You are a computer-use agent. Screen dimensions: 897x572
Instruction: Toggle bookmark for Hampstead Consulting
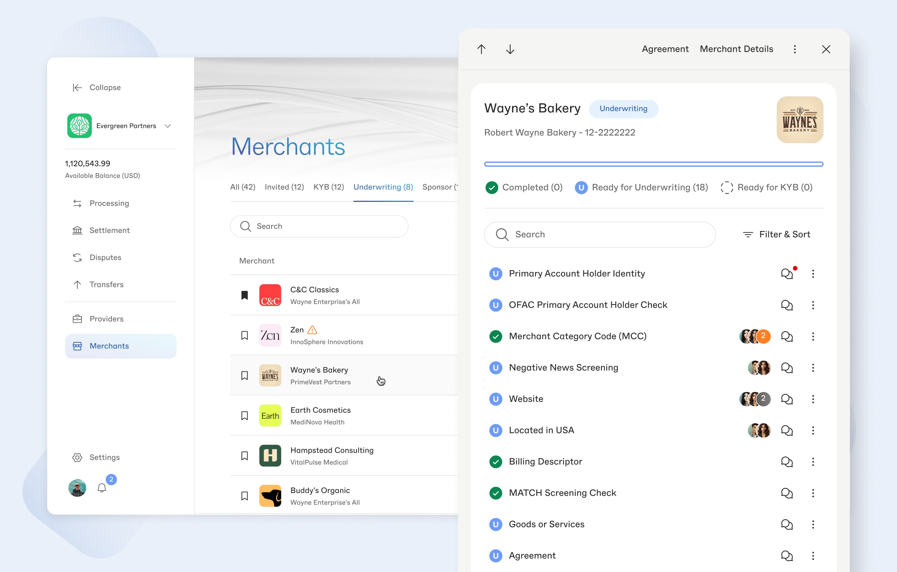(x=245, y=456)
